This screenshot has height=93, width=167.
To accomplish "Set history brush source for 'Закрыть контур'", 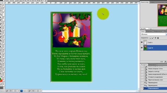I will (x=142, y=72).
